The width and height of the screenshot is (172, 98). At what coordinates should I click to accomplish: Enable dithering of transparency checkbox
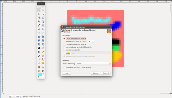pos(77,67)
